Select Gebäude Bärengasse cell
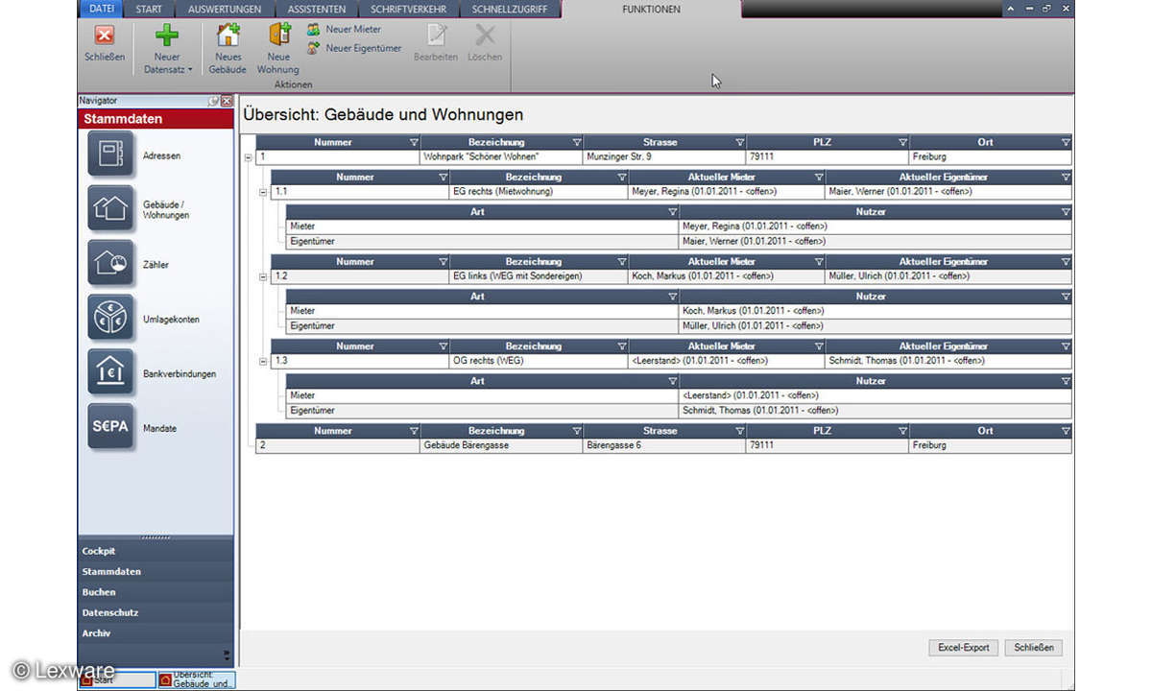 point(501,446)
